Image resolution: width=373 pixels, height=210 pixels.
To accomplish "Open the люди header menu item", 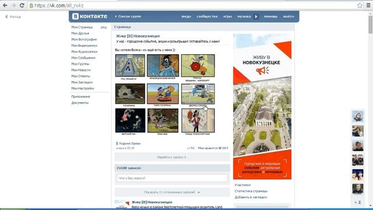I will 186,16.
